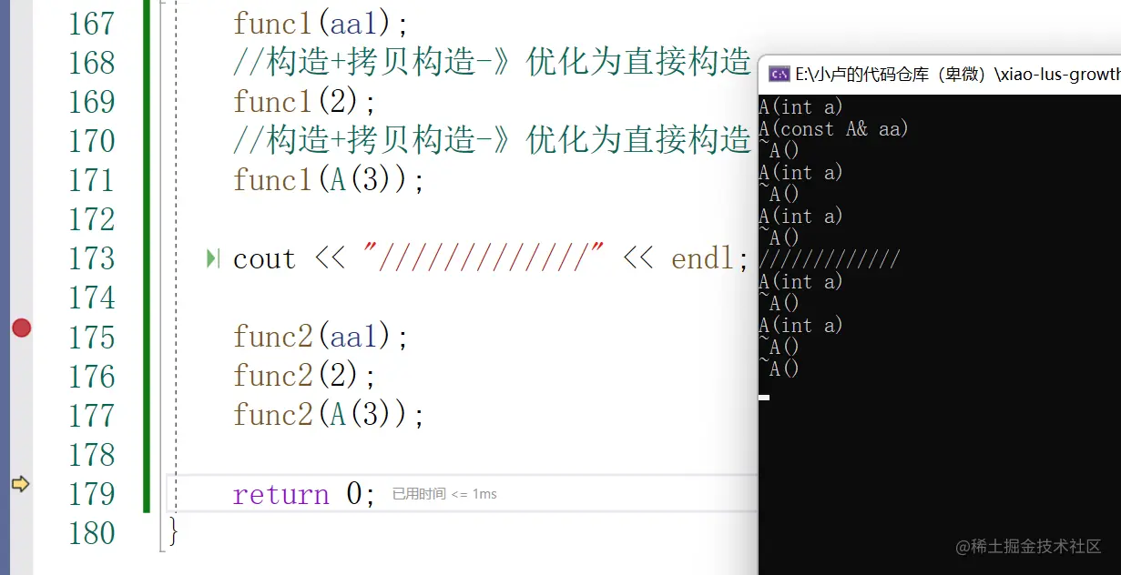This screenshot has width=1121, height=575.
Task: Click the closing brace on line 180
Action: coord(173,531)
